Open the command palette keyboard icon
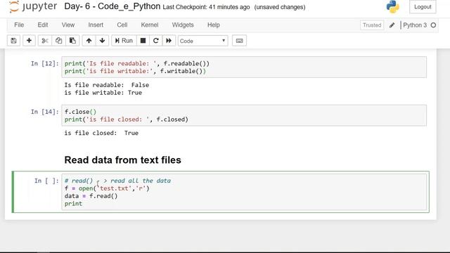The image size is (450, 253). [x=239, y=41]
